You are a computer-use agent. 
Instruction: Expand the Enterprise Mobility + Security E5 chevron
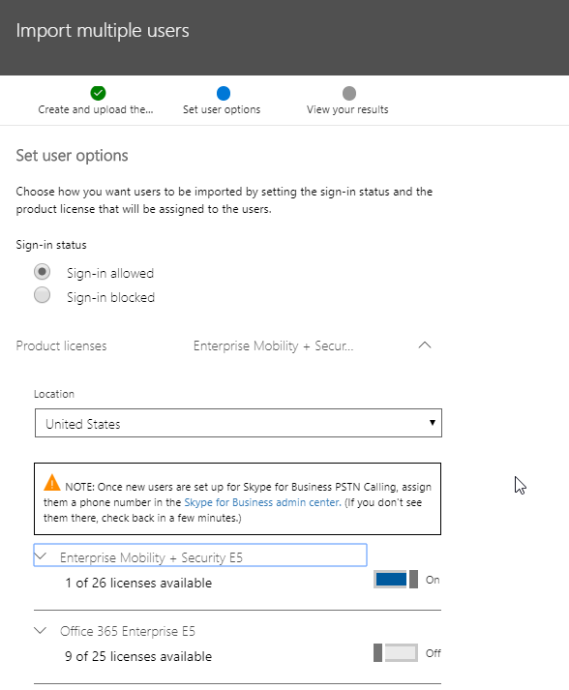point(41,556)
